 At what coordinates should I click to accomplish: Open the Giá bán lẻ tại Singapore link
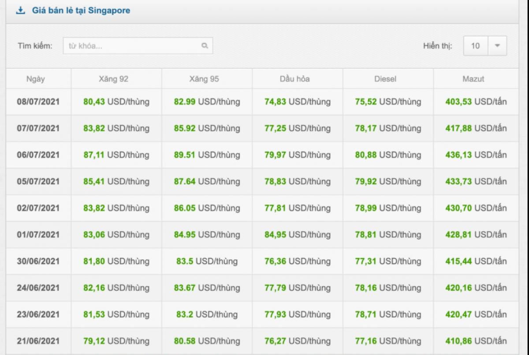[81, 11]
